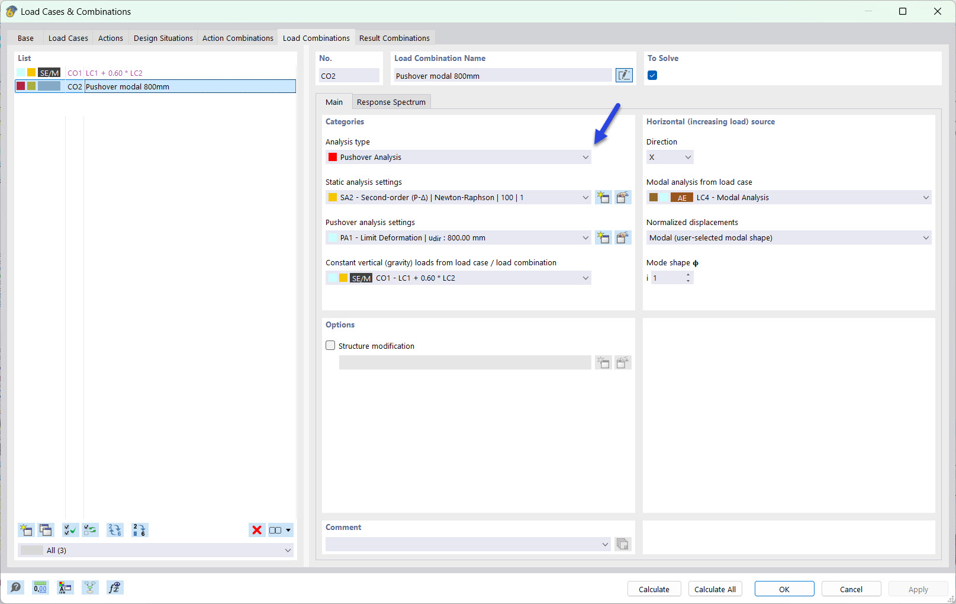The height and width of the screenshot is (604, 956).
Task: Expand the Static analysis settings dropdown
Action: click(x=458, y=197)
